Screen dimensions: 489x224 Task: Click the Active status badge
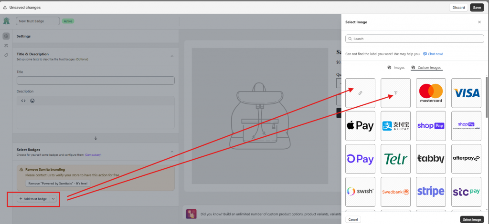(x=68, y=21)
